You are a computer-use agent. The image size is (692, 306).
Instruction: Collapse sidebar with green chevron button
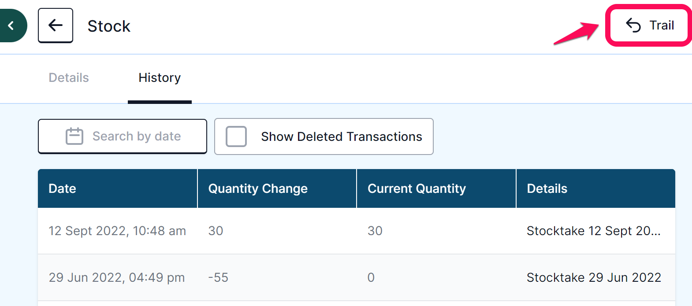point(11,26)
